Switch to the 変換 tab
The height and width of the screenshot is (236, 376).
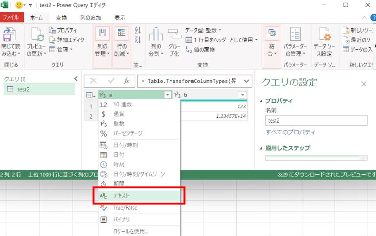(x=61, y=18)
